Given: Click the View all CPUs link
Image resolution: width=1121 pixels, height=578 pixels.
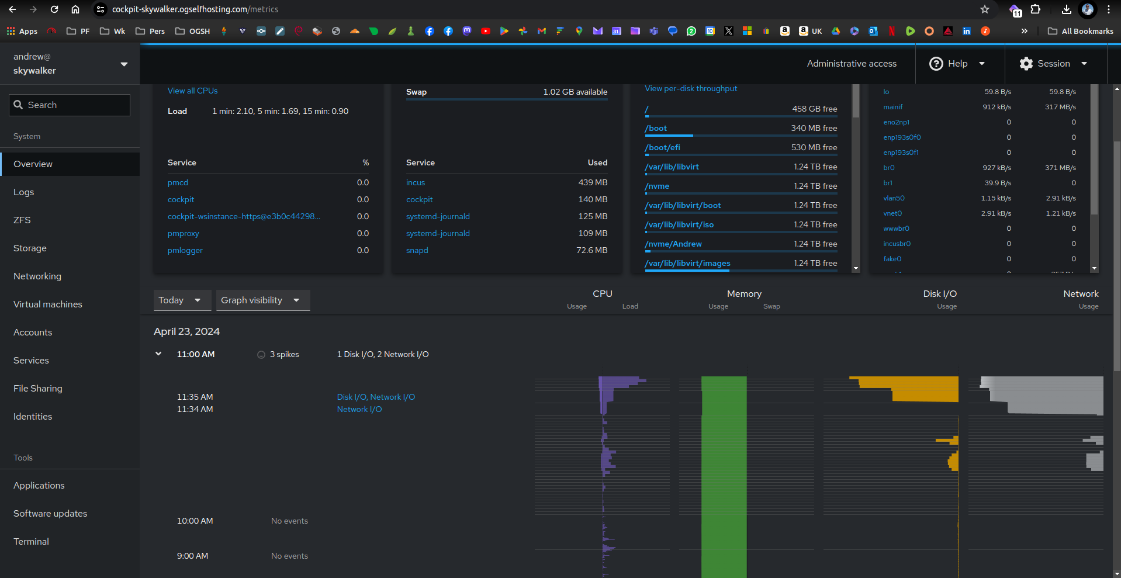Looking at the screenshot, I should (192, 91).
